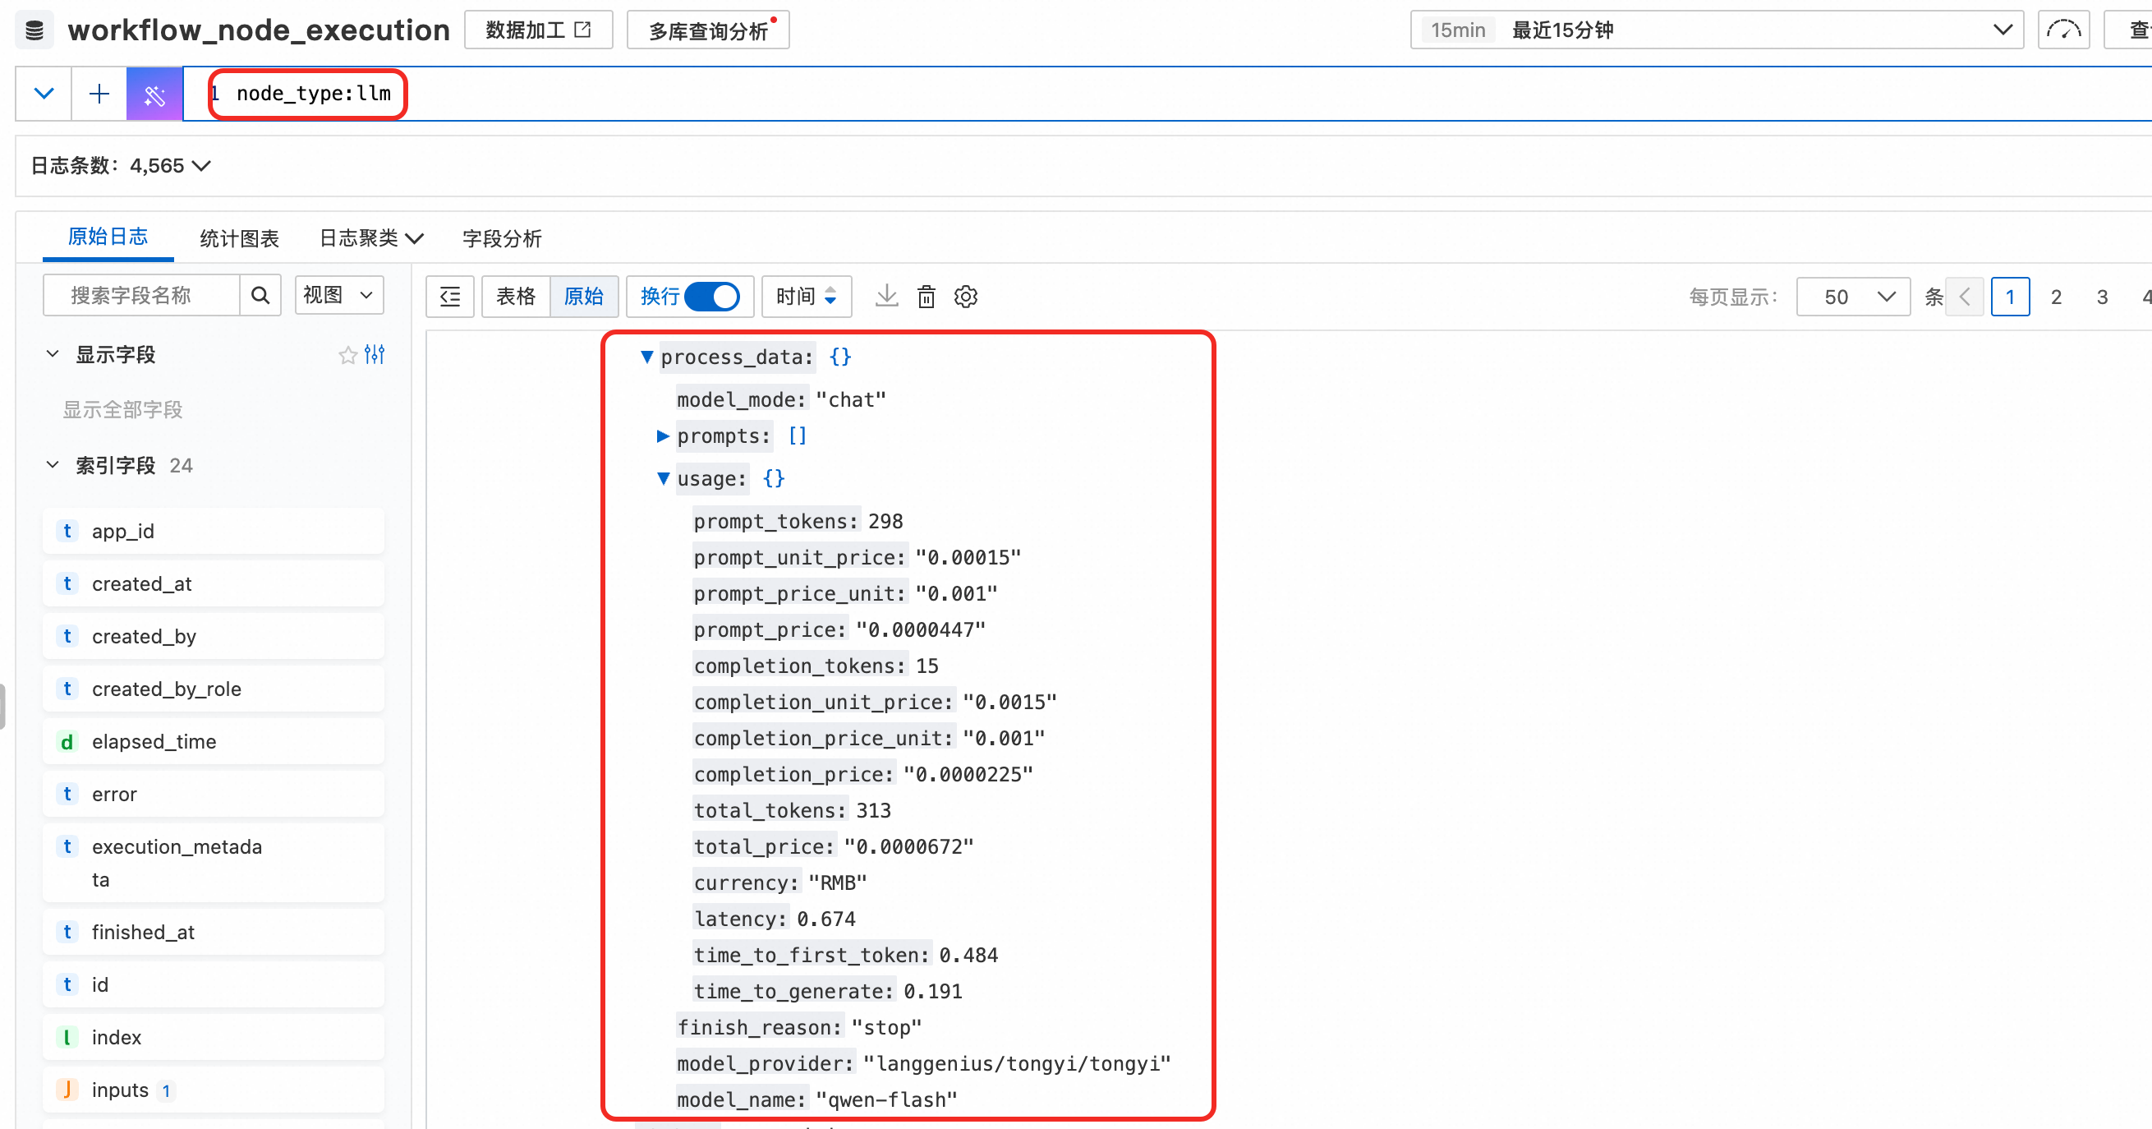2152x1129 pixels.
Task: Click the trash delete icon
Action: coord(926,296)
